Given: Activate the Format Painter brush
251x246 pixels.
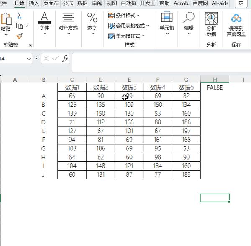Looking at the screenshot, I should coord(20,36).
